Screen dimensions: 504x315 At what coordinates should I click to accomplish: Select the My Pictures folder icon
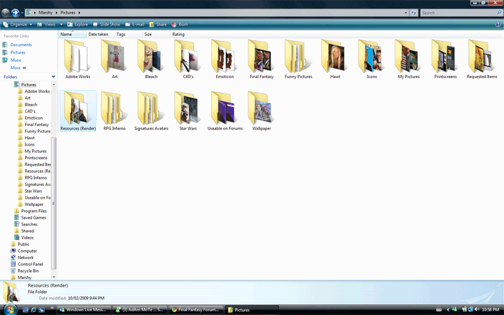point(408,57)
